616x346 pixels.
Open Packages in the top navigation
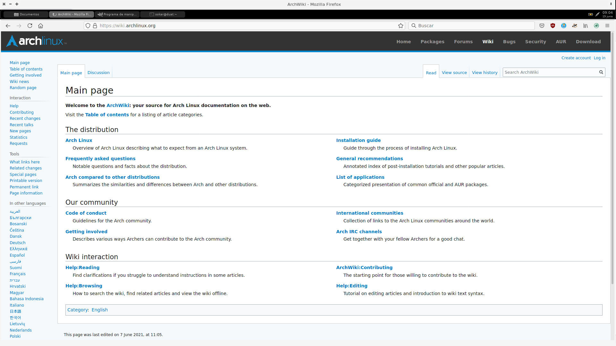[x=432, y=42]
